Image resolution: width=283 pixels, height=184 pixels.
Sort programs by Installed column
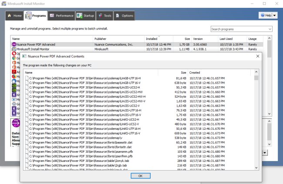158,39
